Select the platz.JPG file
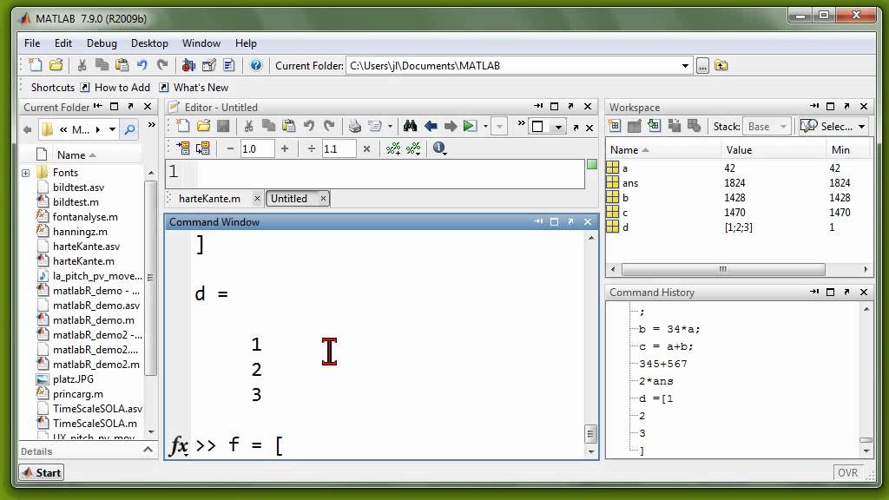 click(73, 379)
